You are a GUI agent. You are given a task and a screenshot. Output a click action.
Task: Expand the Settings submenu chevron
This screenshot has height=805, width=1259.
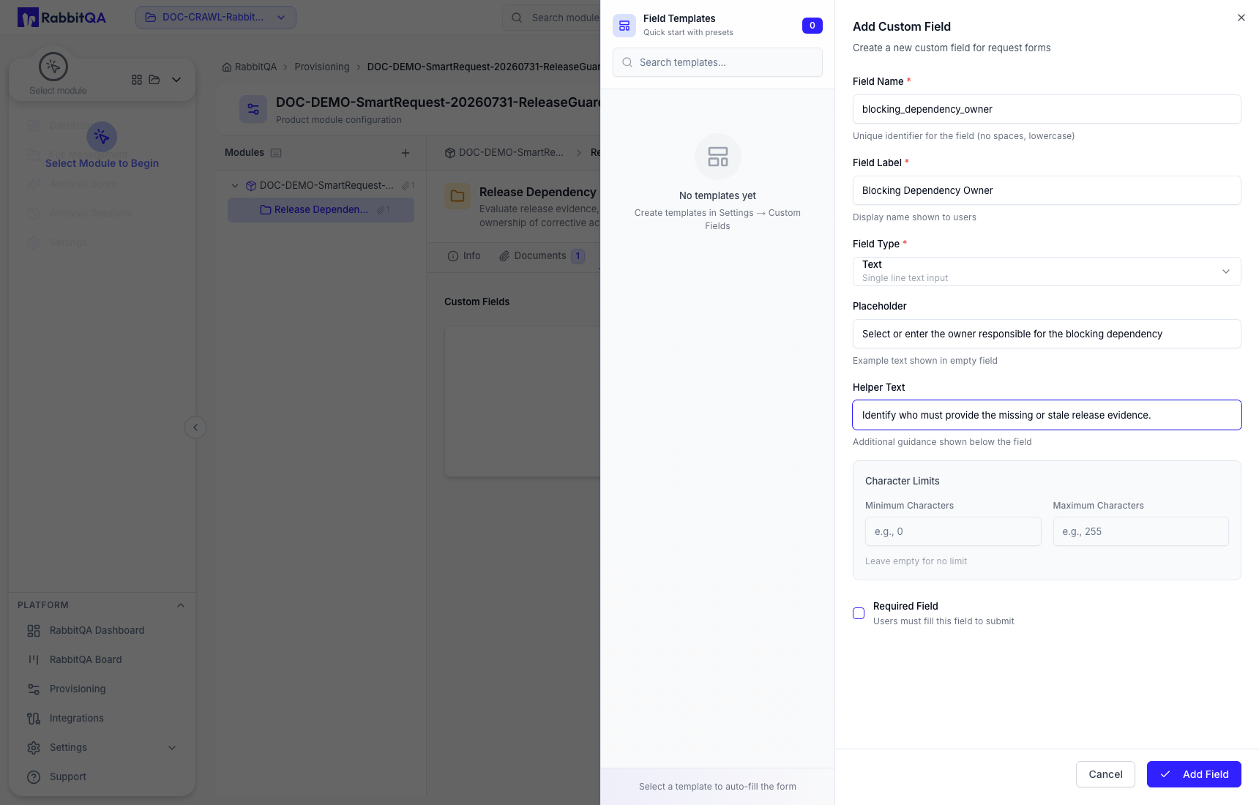click(x=172, y=747)
